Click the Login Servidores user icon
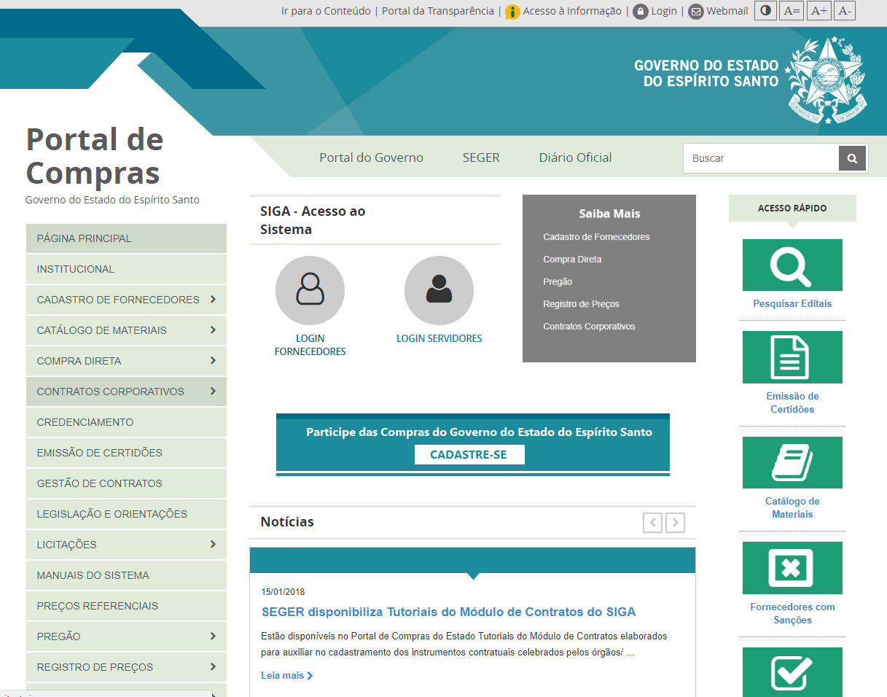The height and width of the screenshot is (697, 887). point(439,290)
